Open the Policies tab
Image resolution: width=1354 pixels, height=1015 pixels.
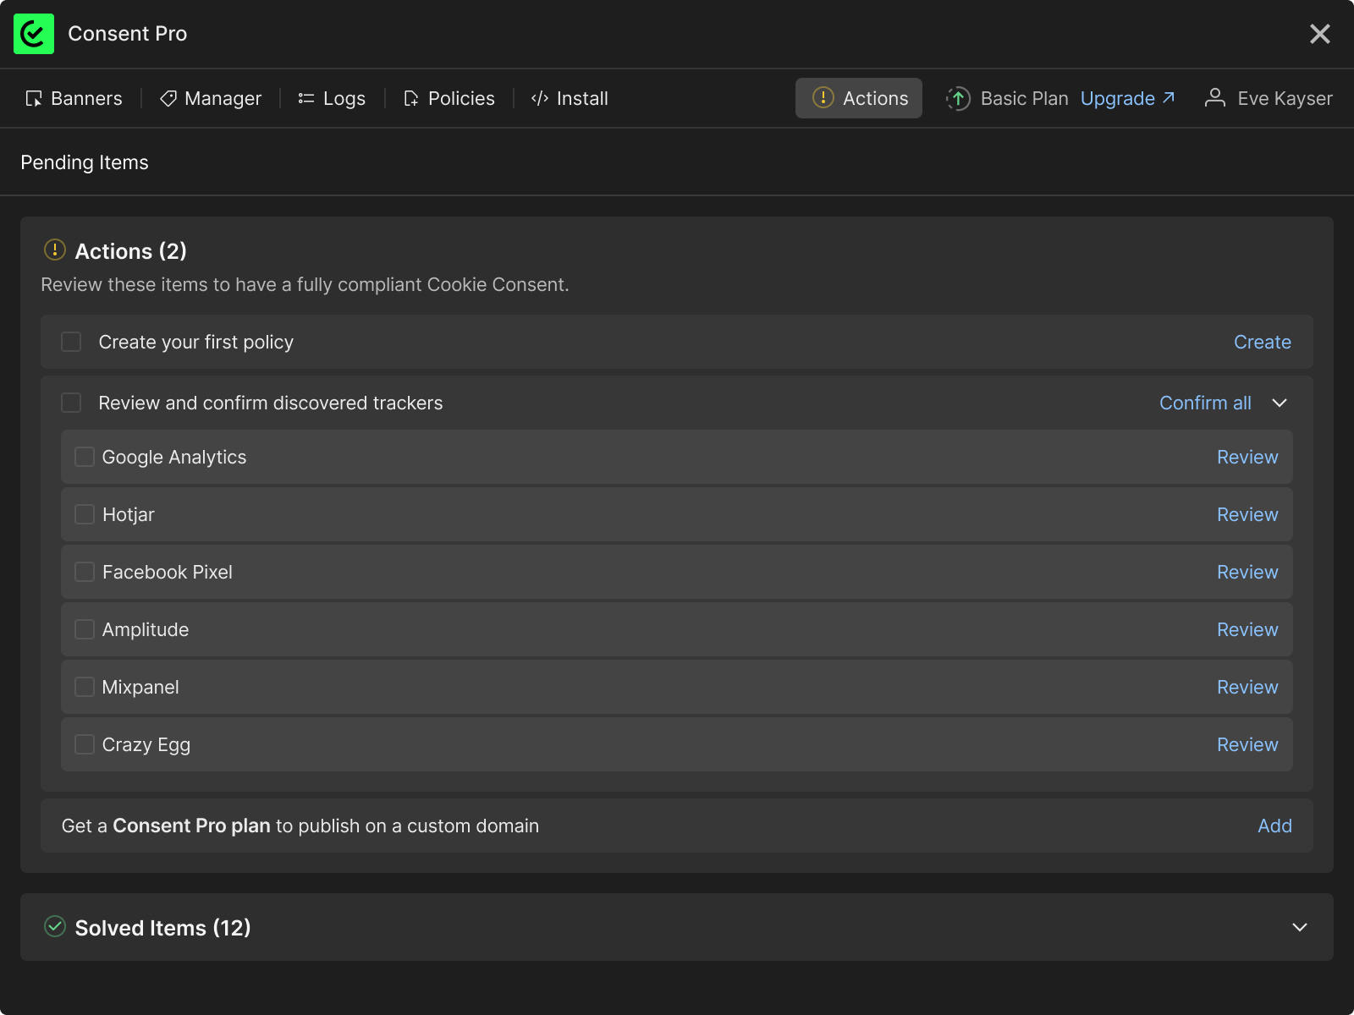click(449, 98)
